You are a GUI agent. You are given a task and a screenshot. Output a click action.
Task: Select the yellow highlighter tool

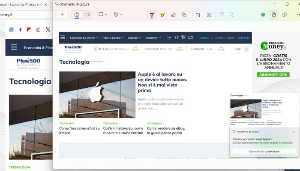[x=162, y=15]
